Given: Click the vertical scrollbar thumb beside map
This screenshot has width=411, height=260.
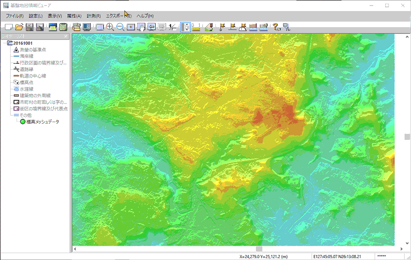Looking at the screenshot, I should point(407,137).
